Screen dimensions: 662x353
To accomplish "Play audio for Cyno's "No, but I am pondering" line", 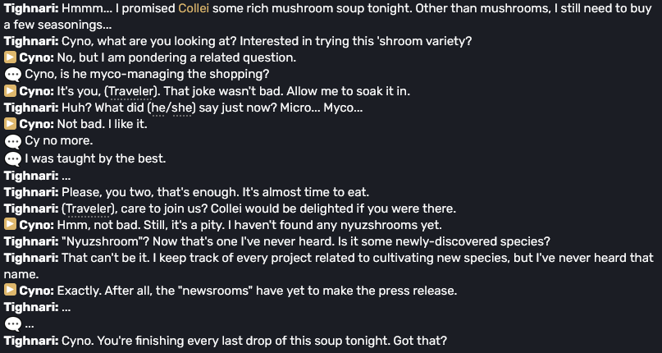I will click(x=10, y=57).
